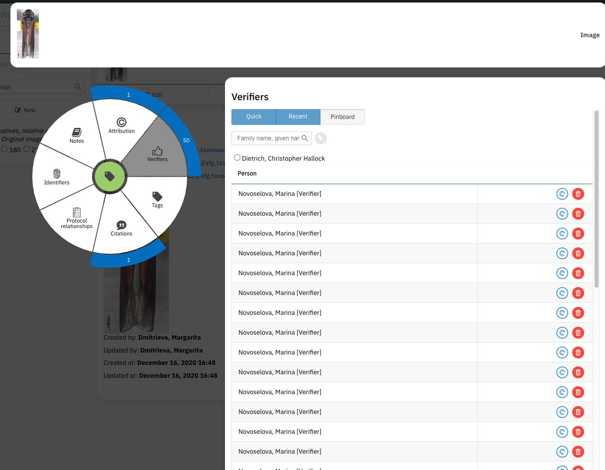Switch to the Pinboard tab
605x470 pixels.
coord(342,117)
